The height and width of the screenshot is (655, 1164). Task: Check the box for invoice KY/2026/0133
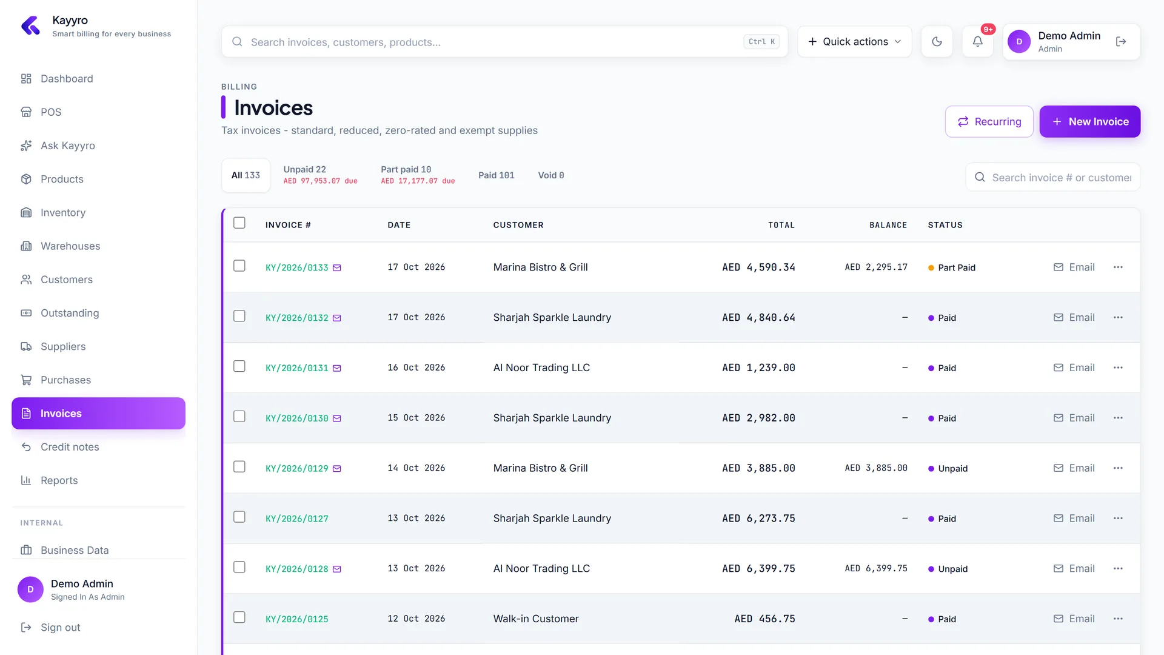(x=239, y=266)
